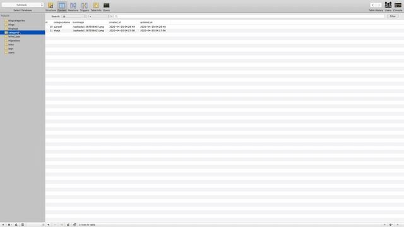Go back in table history
Viewport: 404px width, 227px height.
(x=372, y=5)
